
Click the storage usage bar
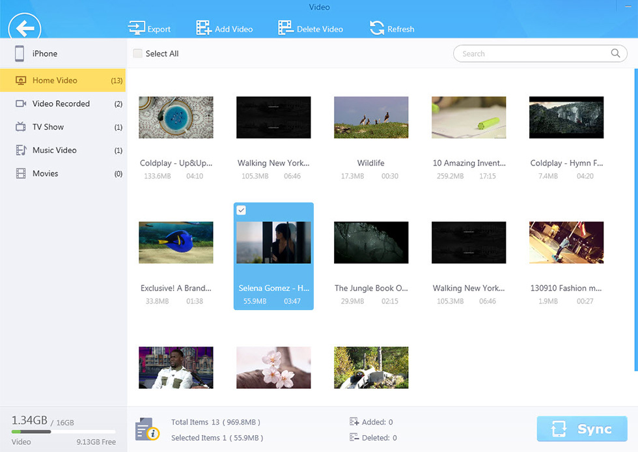point(64,432)
